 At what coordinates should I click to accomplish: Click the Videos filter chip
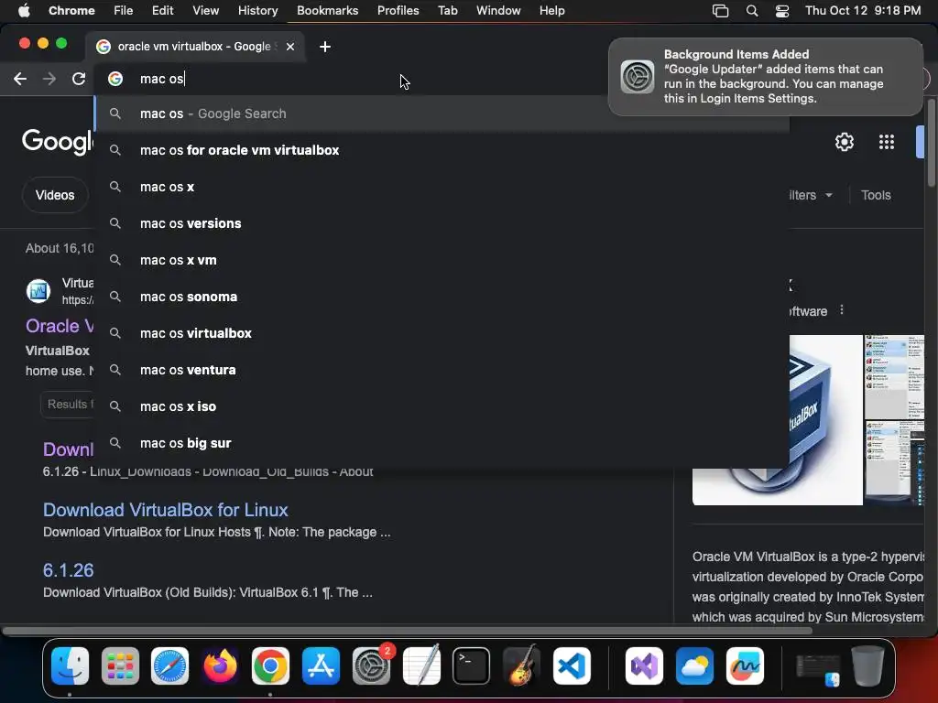click(x=55, y=195)
